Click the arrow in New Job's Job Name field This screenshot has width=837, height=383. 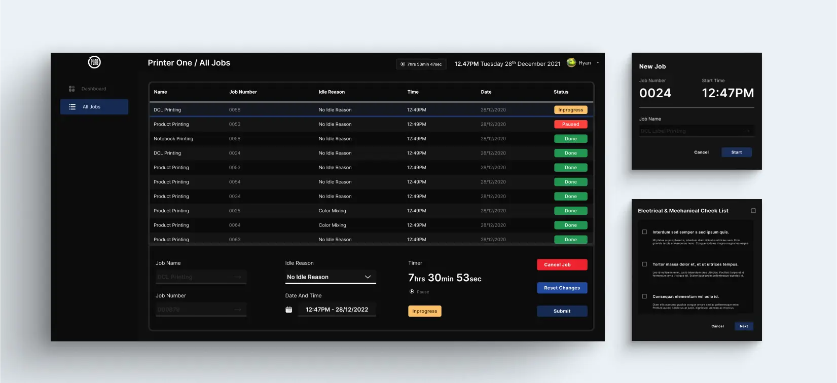coord(746,131)
